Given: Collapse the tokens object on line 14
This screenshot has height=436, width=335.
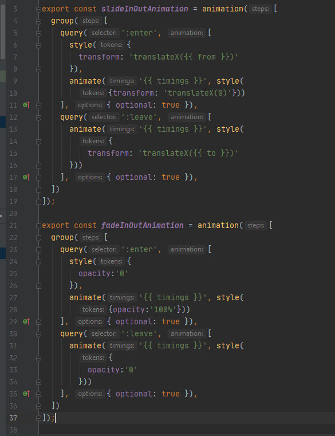Looking at the screenshot, I should (38, 142).
